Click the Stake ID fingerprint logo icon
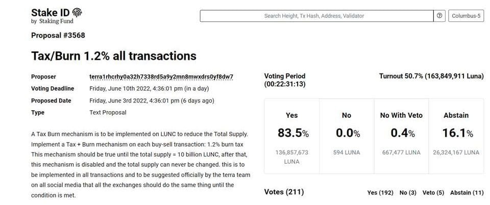Image resolution: width=490 pixels, height=205 pixels. (x=78, y=13)
